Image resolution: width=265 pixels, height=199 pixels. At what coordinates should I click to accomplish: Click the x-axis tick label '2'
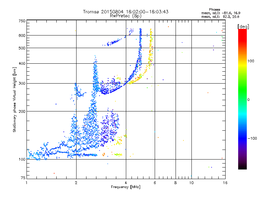[76, 183]
